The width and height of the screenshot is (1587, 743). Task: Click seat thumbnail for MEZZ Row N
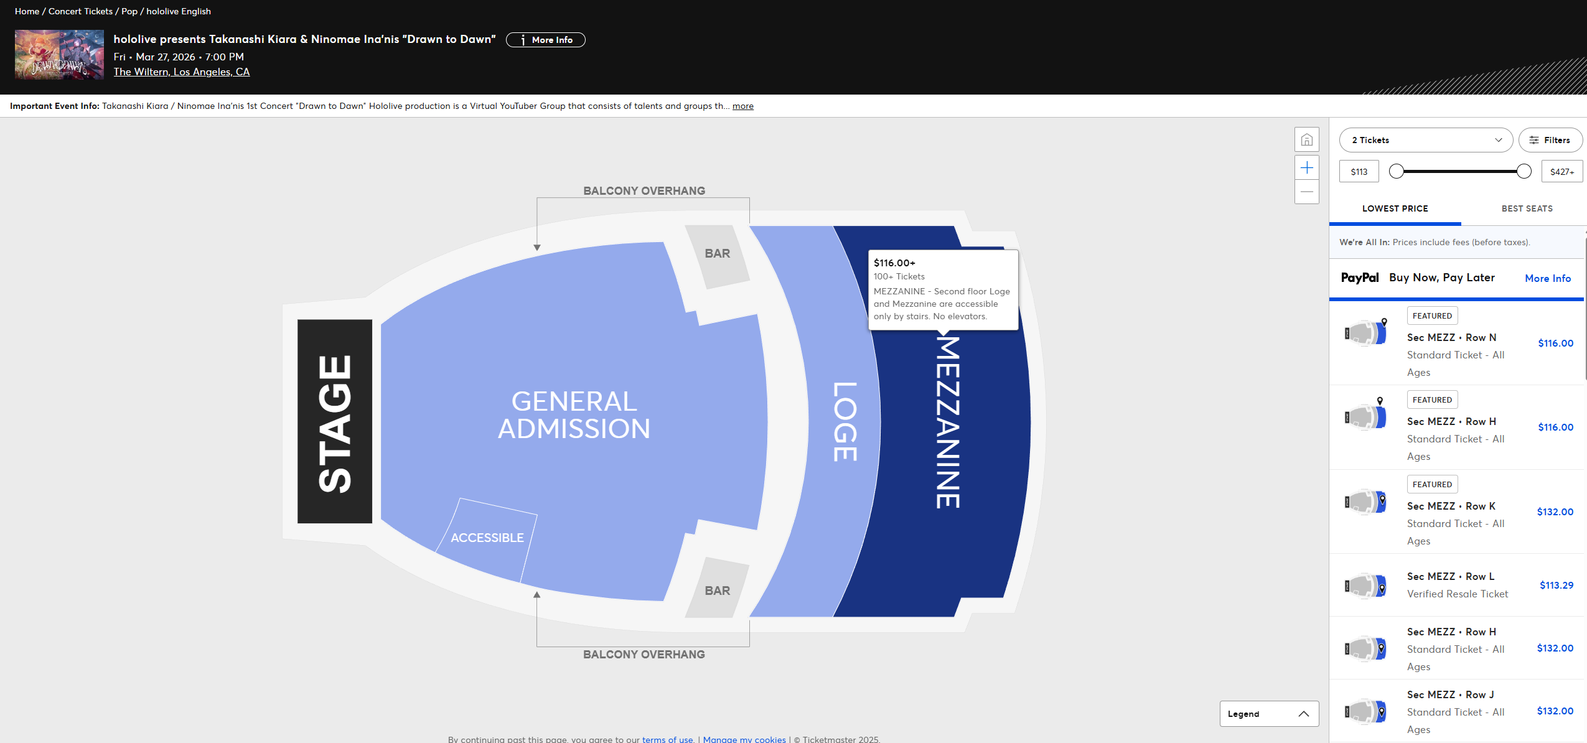[x=1365, y=333]
